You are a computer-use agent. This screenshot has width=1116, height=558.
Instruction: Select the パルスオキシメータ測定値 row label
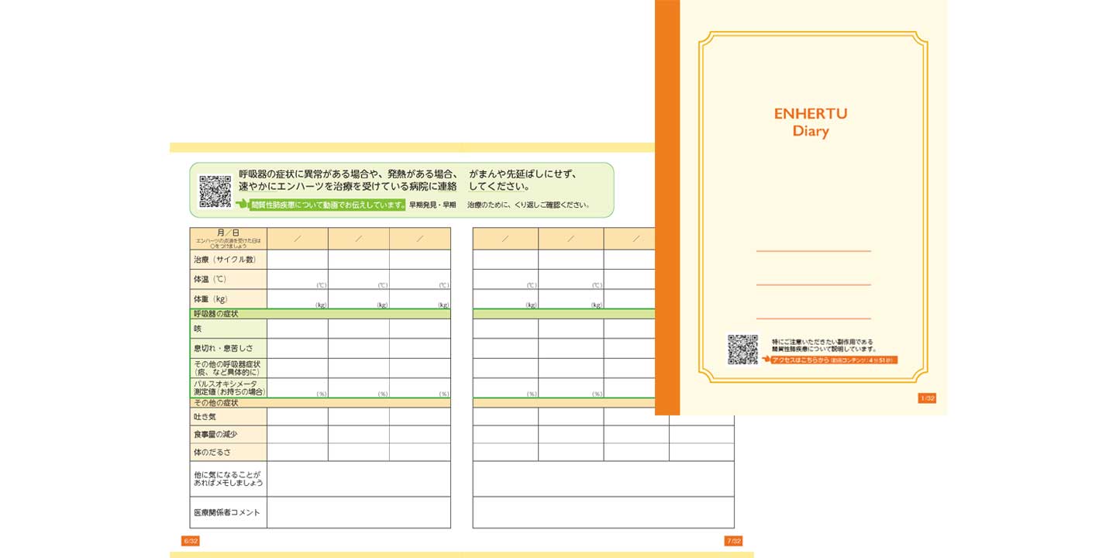click(229, 388)
